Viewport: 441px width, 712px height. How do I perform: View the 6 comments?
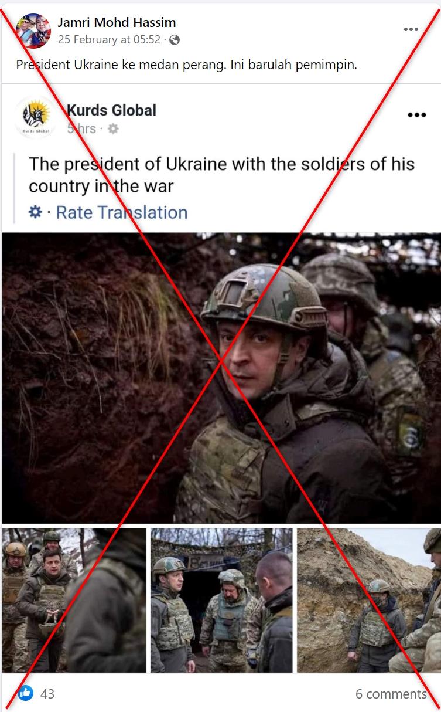pos(391,694)
